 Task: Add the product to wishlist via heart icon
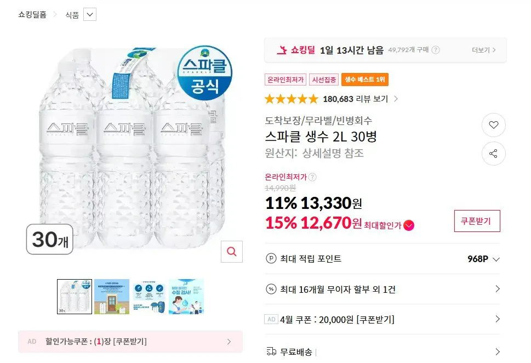(x=493, y=125)
